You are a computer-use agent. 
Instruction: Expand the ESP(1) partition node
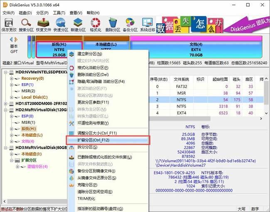point(11,85)
